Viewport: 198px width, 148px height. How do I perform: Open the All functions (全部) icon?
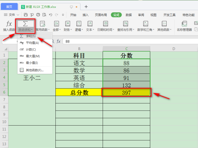coord(57,24)
